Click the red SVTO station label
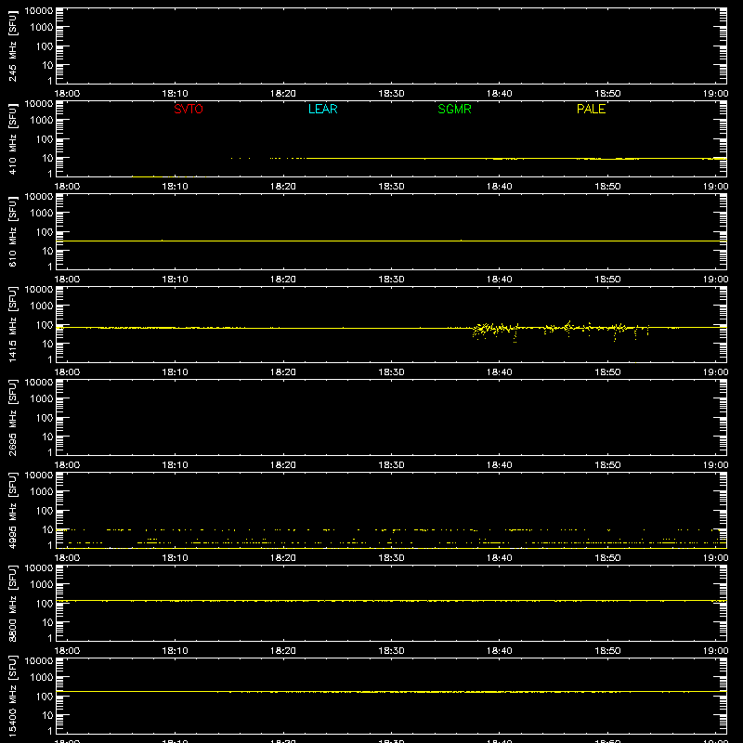The width and height of the screenshot is (743, 743). click(x=189, y=109)
